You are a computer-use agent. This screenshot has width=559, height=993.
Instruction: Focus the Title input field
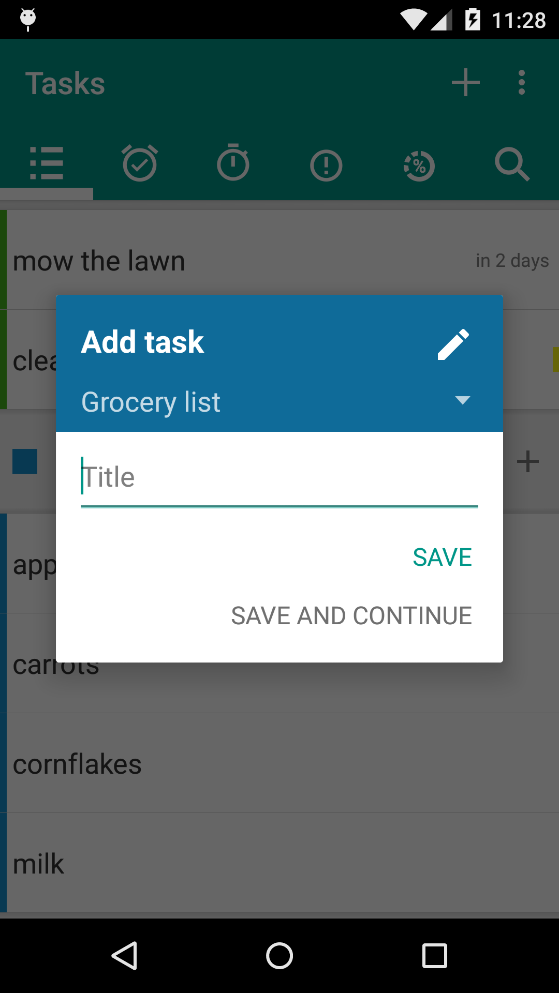(279, 478)
